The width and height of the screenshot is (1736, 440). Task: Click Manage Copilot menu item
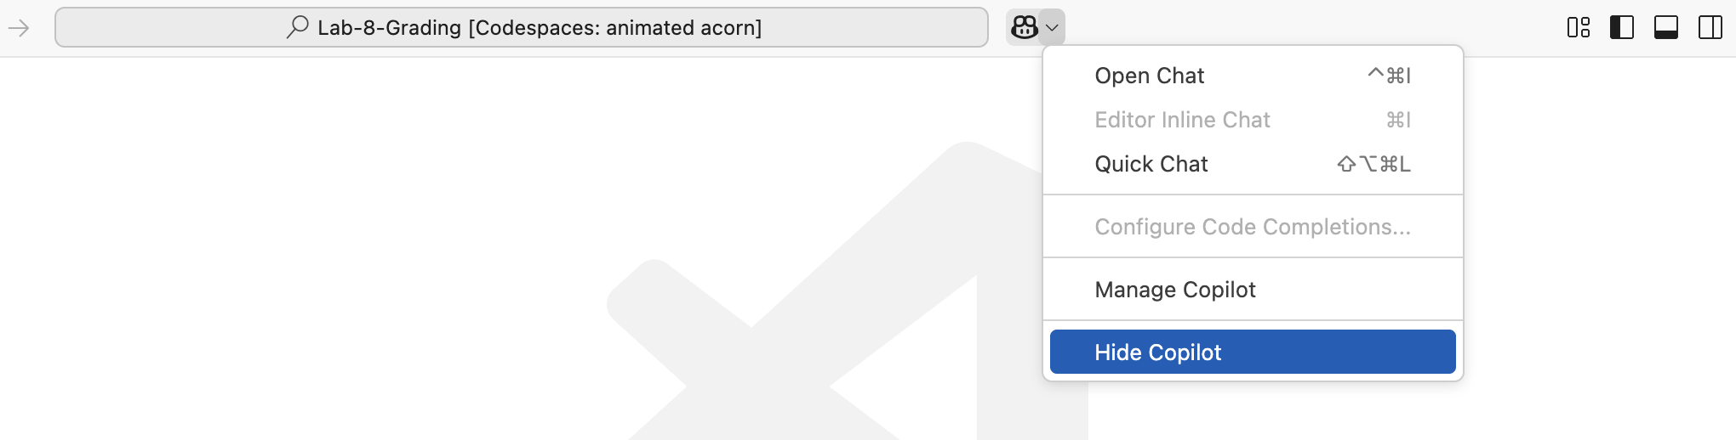point(1253,290)
